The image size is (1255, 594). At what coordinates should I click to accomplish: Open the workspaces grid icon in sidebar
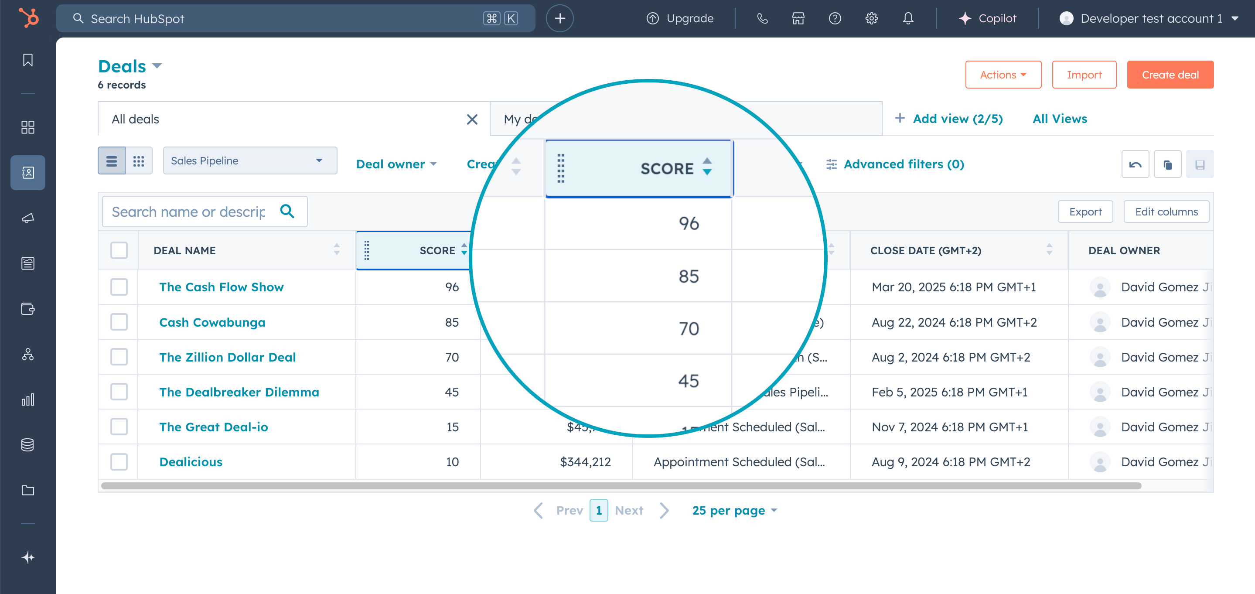28,127
